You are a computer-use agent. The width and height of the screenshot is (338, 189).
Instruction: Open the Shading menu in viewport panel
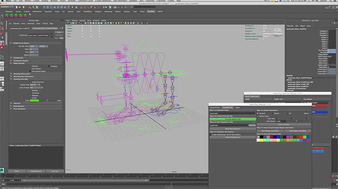click(x=74, y=21)
